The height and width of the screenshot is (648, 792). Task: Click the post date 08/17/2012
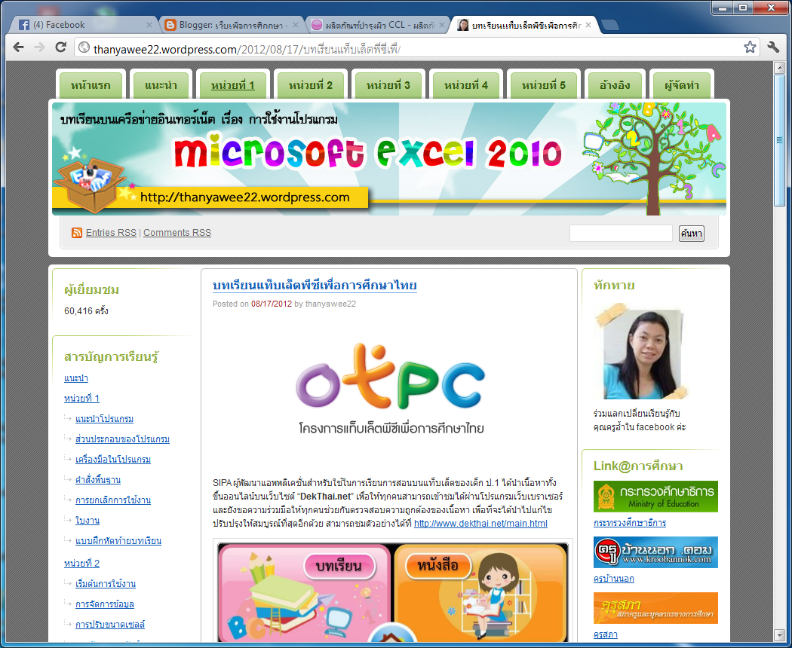(x=272, y=304)
